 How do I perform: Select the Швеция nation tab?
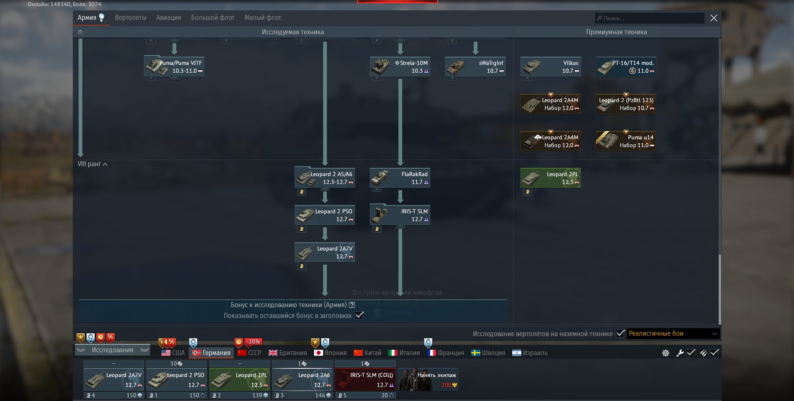(x=488, y=353)
